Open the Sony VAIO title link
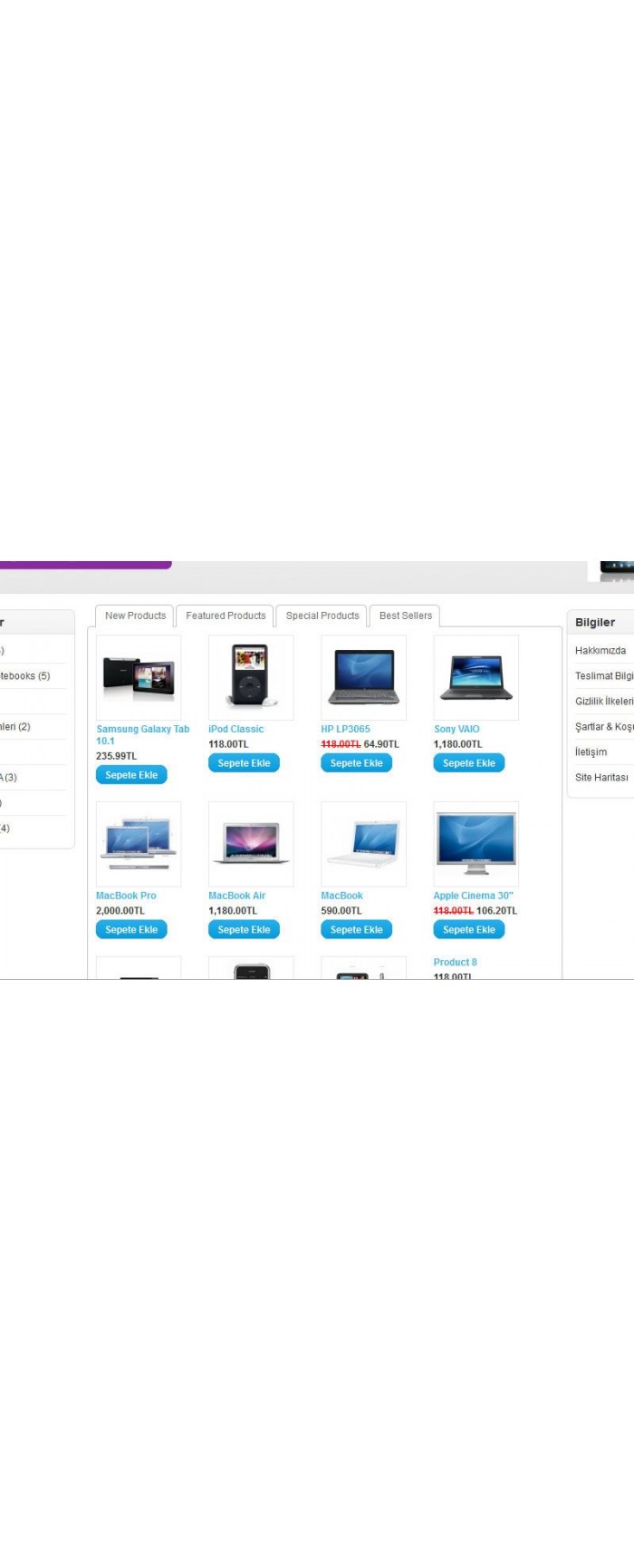Image resolution: width=634 pixels, height=1541 pixels. (456, 729)
